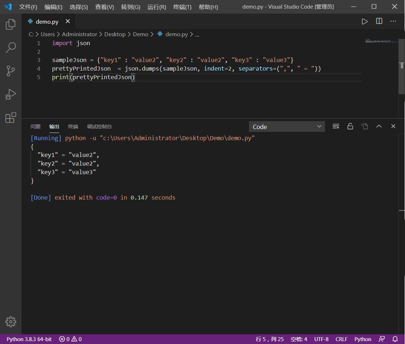This screenshot has height=344, width=405.
Task: Open the notifications bell
Action: (x=394, y=339)
